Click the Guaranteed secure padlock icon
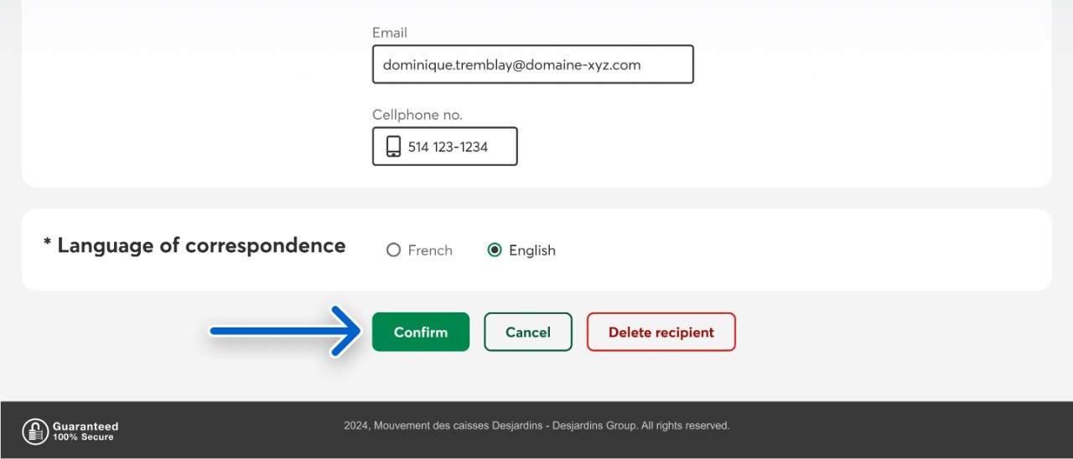The height and width of the screenshot is (459, 1073). pos(35,431)
